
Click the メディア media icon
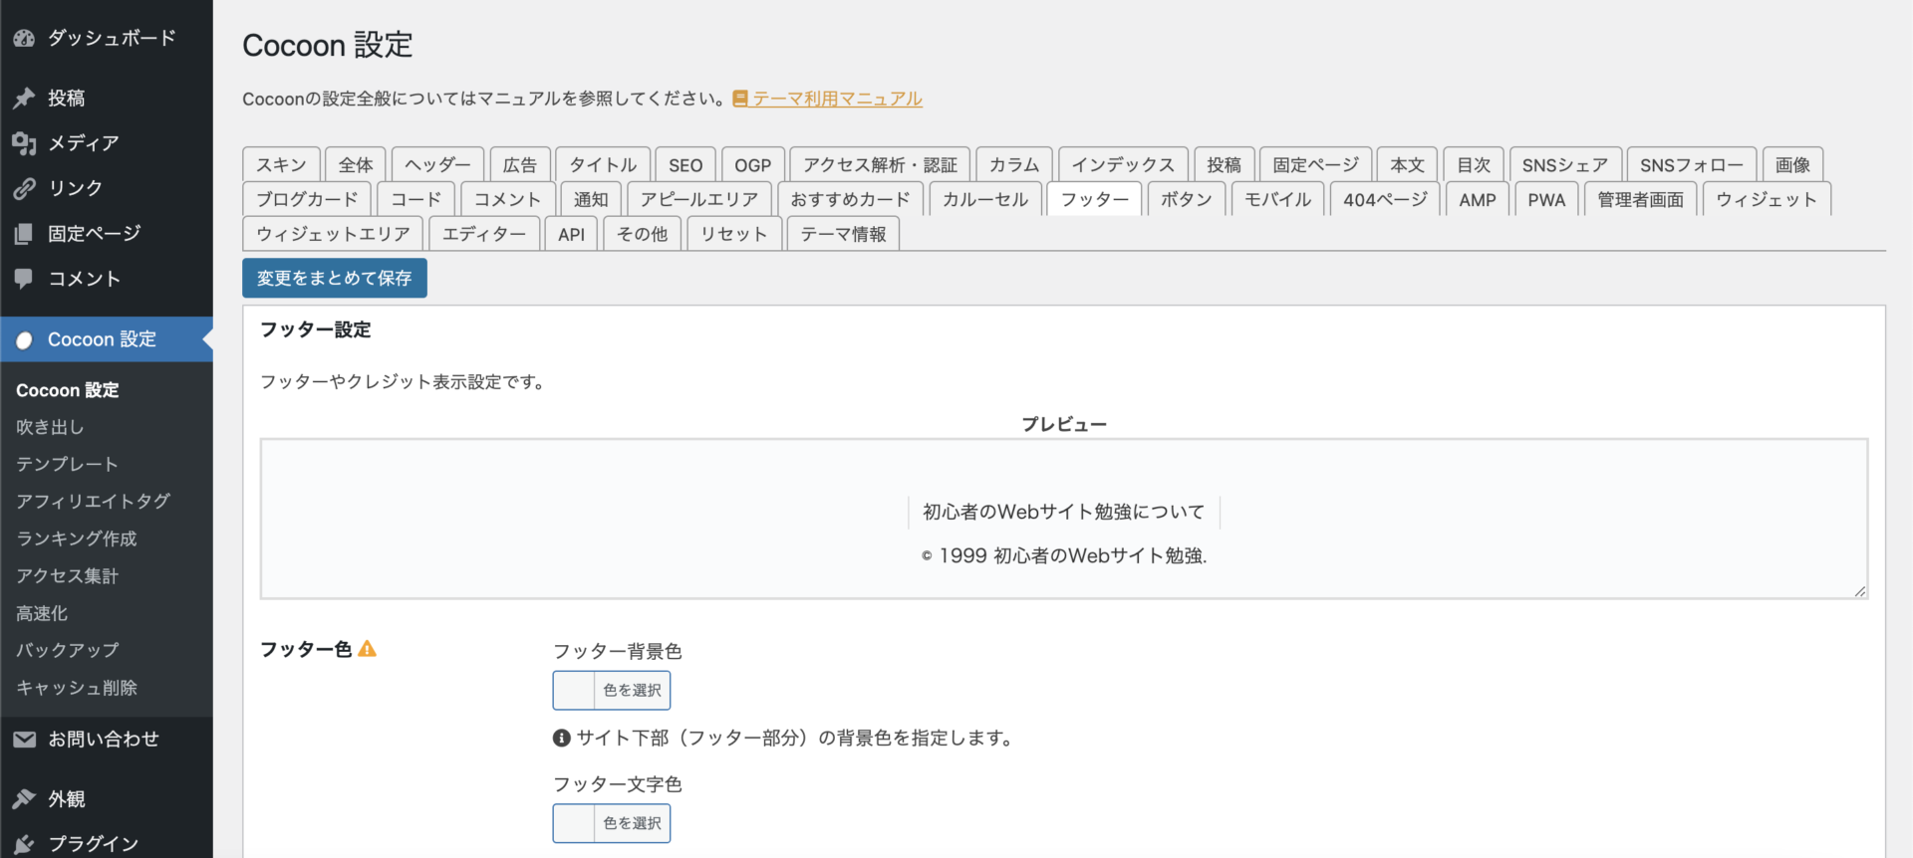click(24, 143)
